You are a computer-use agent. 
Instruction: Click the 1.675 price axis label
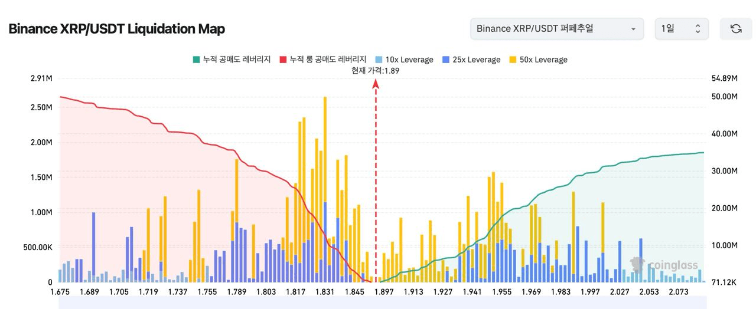pyautogui.click(x=60, y=292)
